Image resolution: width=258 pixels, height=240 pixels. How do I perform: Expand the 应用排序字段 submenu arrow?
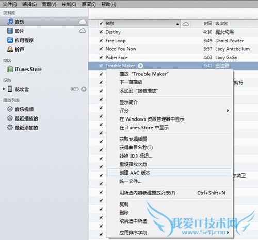(228, 233)
